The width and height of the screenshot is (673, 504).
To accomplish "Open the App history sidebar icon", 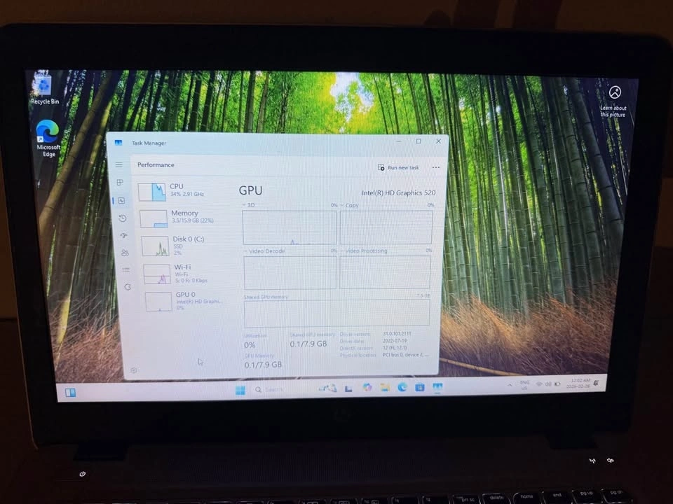I will 122,218.
